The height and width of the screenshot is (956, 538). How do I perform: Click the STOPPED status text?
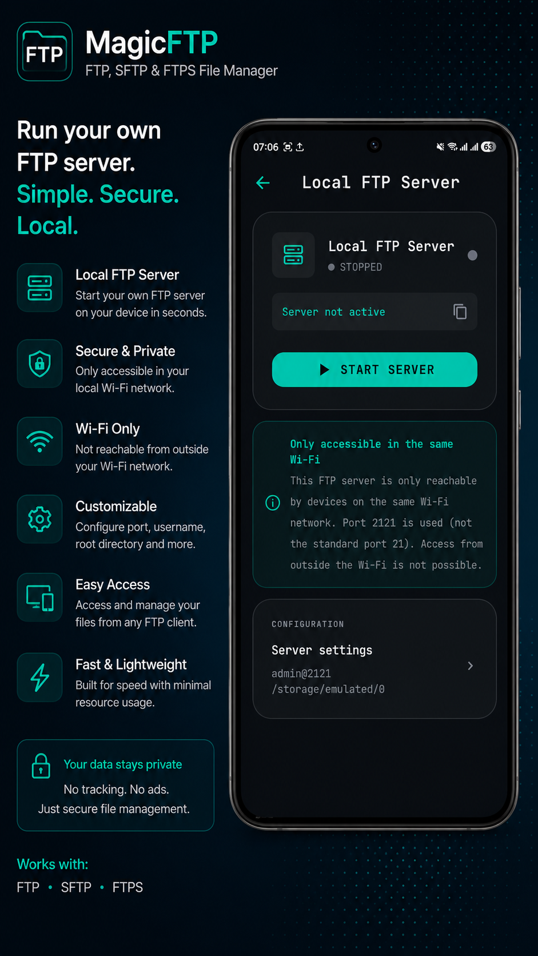pos(361,267)
